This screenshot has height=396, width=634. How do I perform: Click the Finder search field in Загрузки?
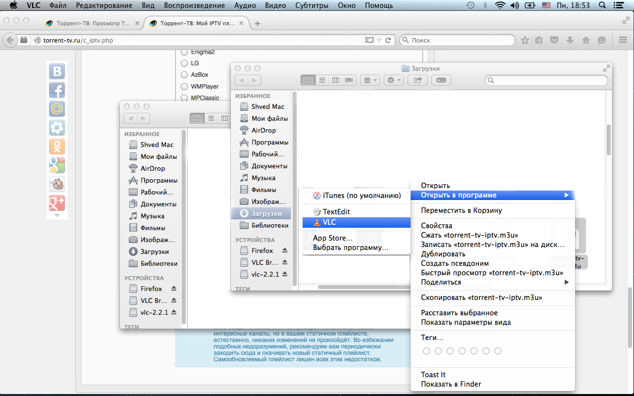coord(546,80)
